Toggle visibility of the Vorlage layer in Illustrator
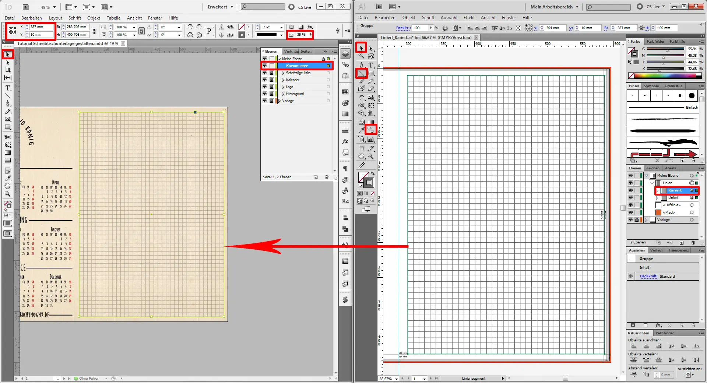 coord(630,220)
